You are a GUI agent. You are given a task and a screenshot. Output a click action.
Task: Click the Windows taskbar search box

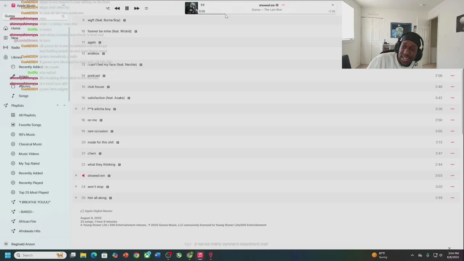[40, 255]
